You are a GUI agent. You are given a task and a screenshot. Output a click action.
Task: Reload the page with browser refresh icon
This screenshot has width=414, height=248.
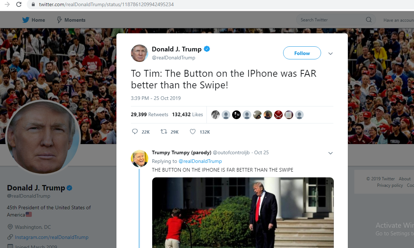[19, 4]
